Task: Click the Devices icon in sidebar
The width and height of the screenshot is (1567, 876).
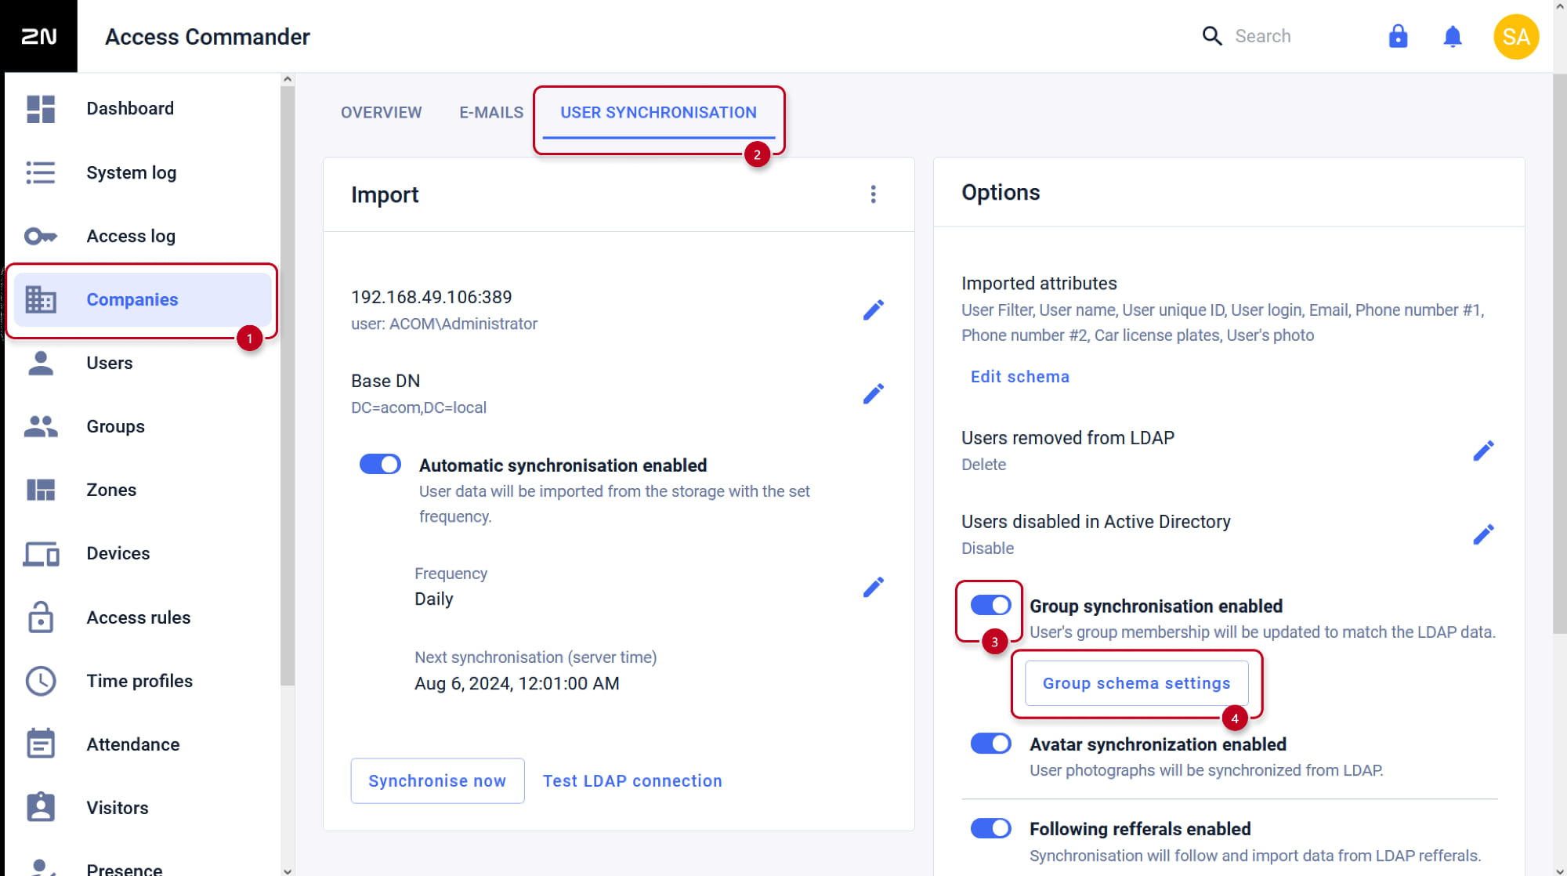Action: 41,554
